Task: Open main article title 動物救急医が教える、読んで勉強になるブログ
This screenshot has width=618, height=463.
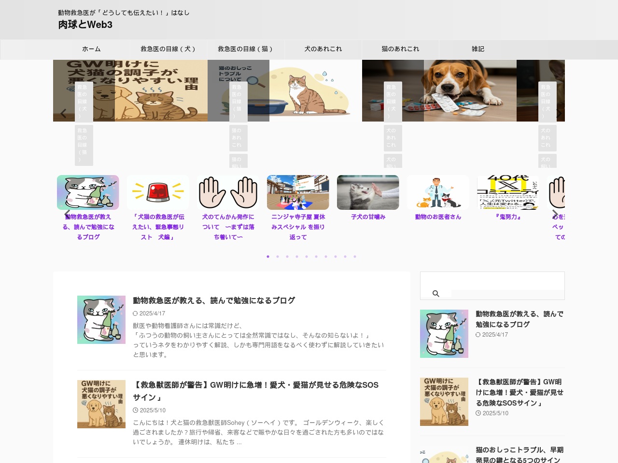Action: pyautogui.click(x=214, y=300)
